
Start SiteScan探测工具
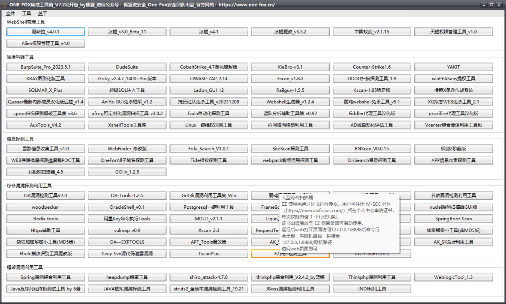(290, 149)
